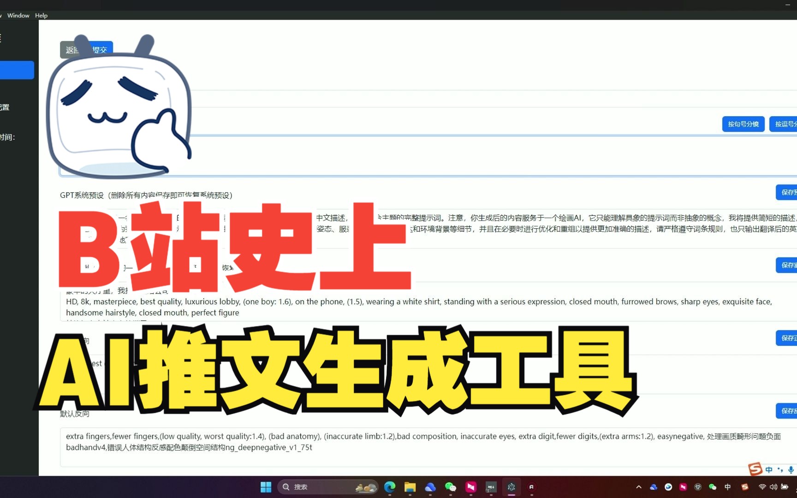The height and width of the screenshot is (498, 797).
Task: Open the red circled A taskbar app
Action: coord(532,487)
